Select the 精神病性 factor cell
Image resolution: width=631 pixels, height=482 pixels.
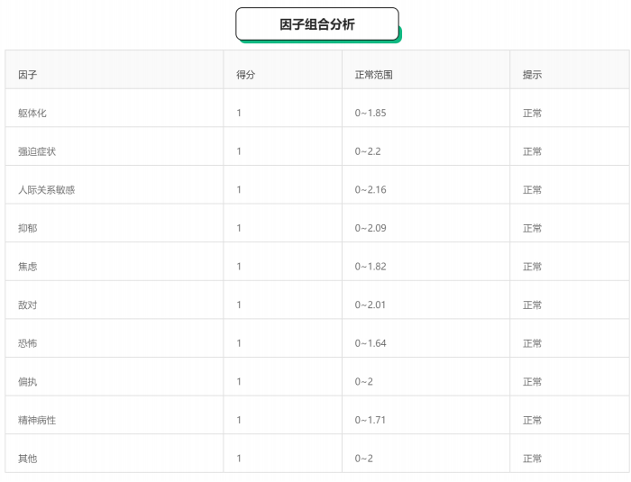click(37, 421)
